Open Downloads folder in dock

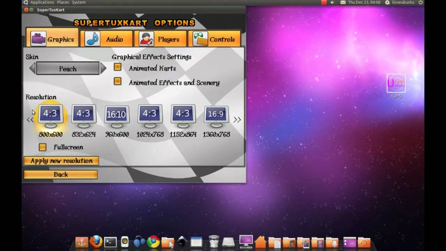[x=332, y=242]
